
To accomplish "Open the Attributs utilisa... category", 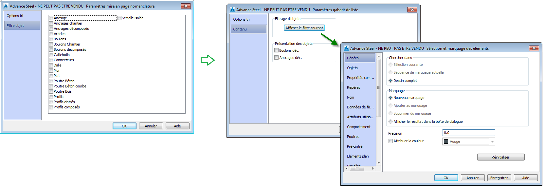I will pos(360,117).
